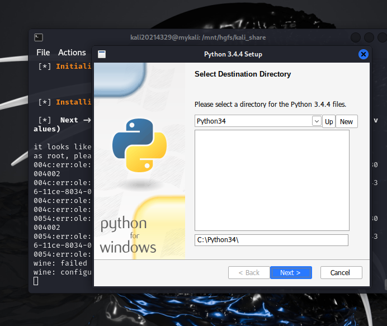Close the Python 3.4.4 Setup dialog

click(x=364, y=54)
